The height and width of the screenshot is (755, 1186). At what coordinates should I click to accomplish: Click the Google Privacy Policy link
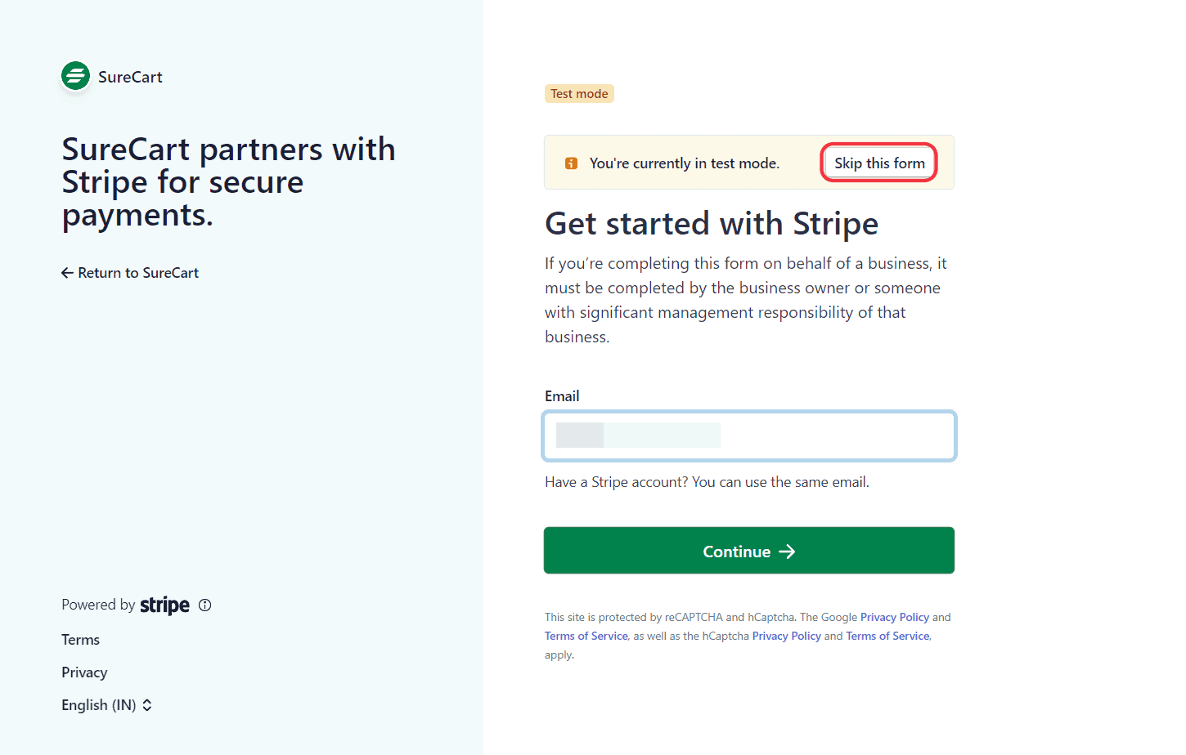894,617
